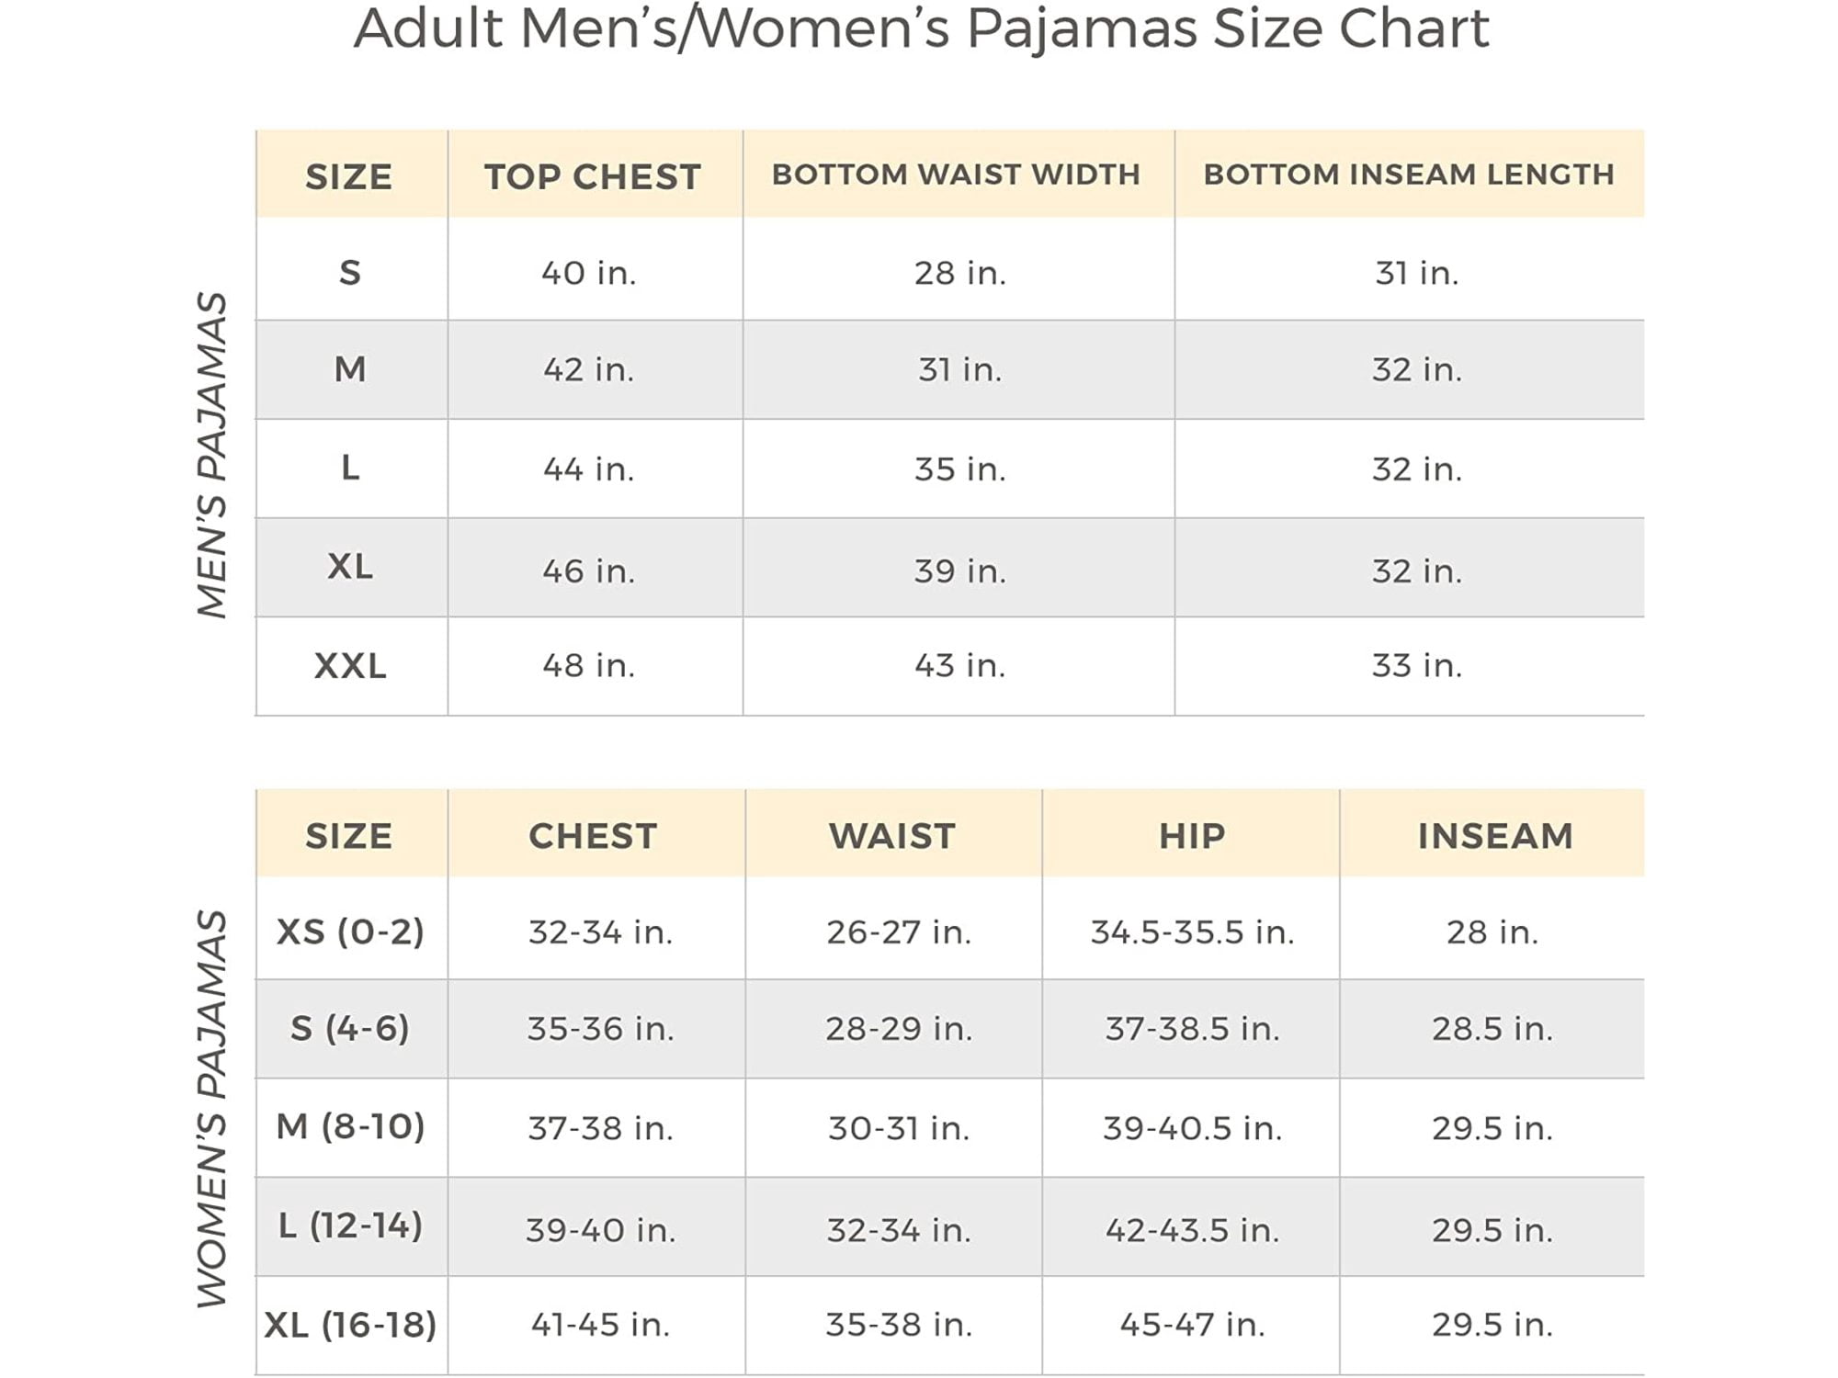Click the '28.5 in.' inseam value

(x=1492, y=1029)
